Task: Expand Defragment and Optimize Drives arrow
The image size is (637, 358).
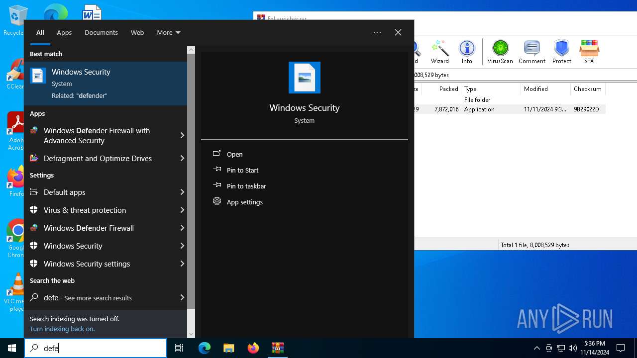Action: coord(182,158)
